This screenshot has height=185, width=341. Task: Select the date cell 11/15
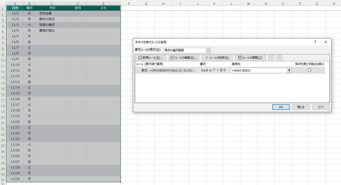[x=15, y=93]
